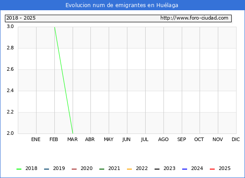Image resolution: width=245 pixels, height=178 pixels.
Task: Click the 3.0 y-axis value
Action: 10,27
